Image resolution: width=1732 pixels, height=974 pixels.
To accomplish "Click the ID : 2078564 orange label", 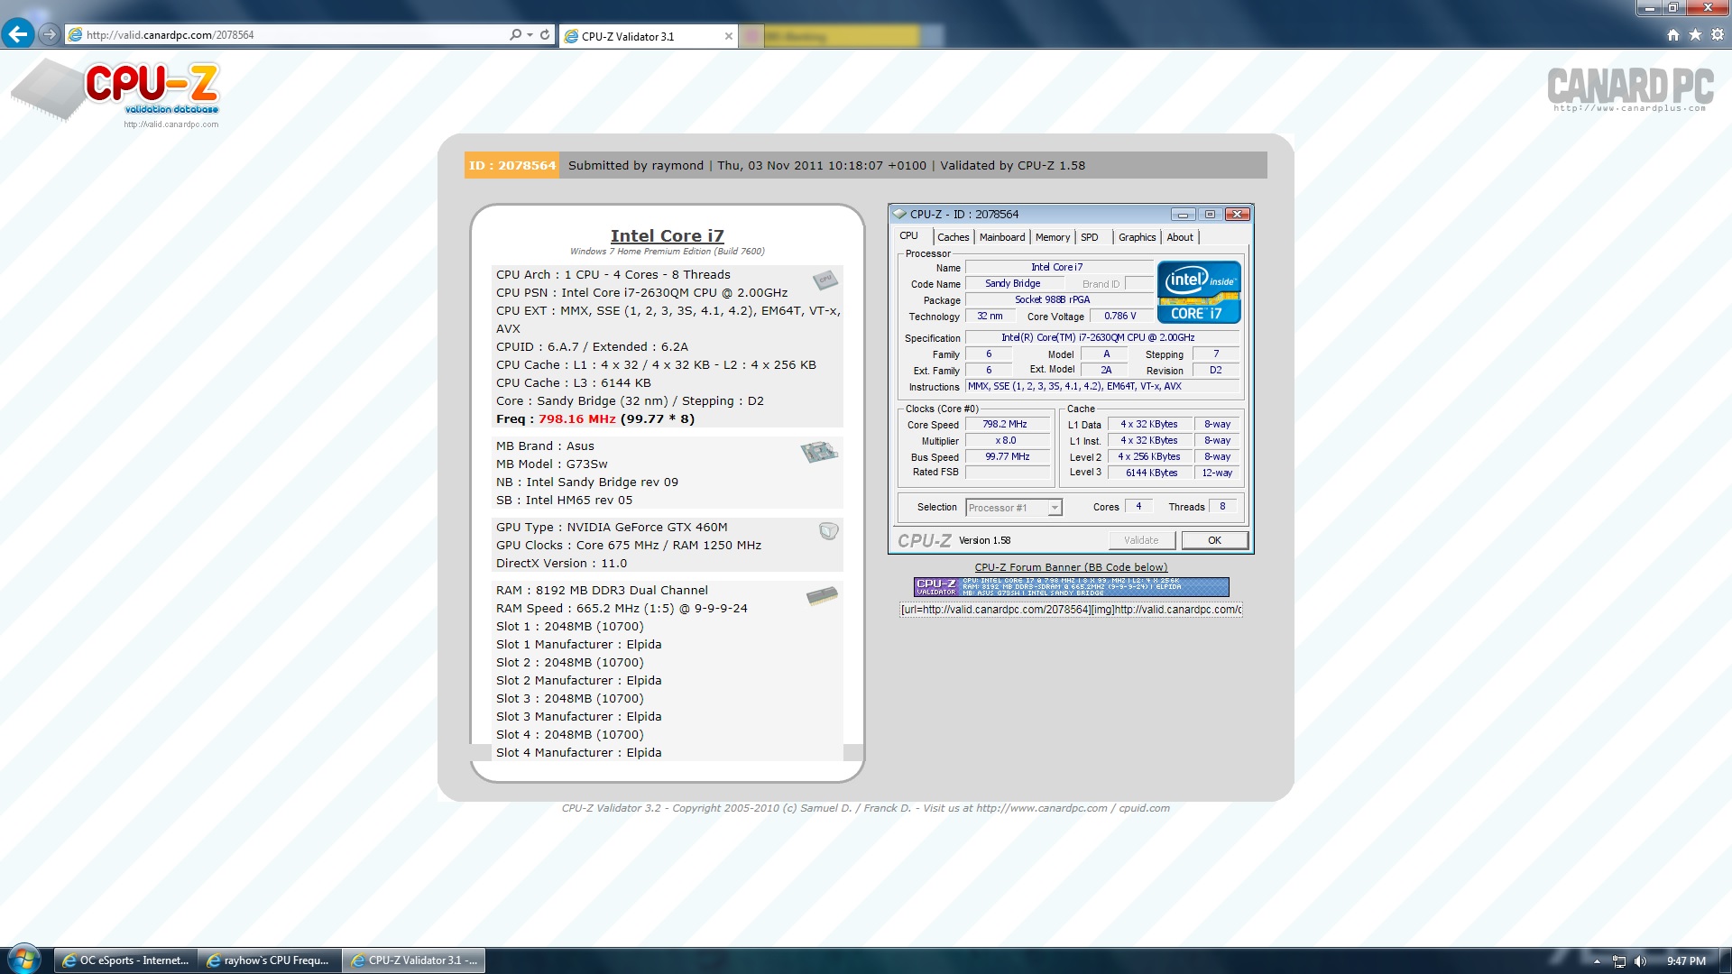I will pyautogui.click(x=511, y=165).
